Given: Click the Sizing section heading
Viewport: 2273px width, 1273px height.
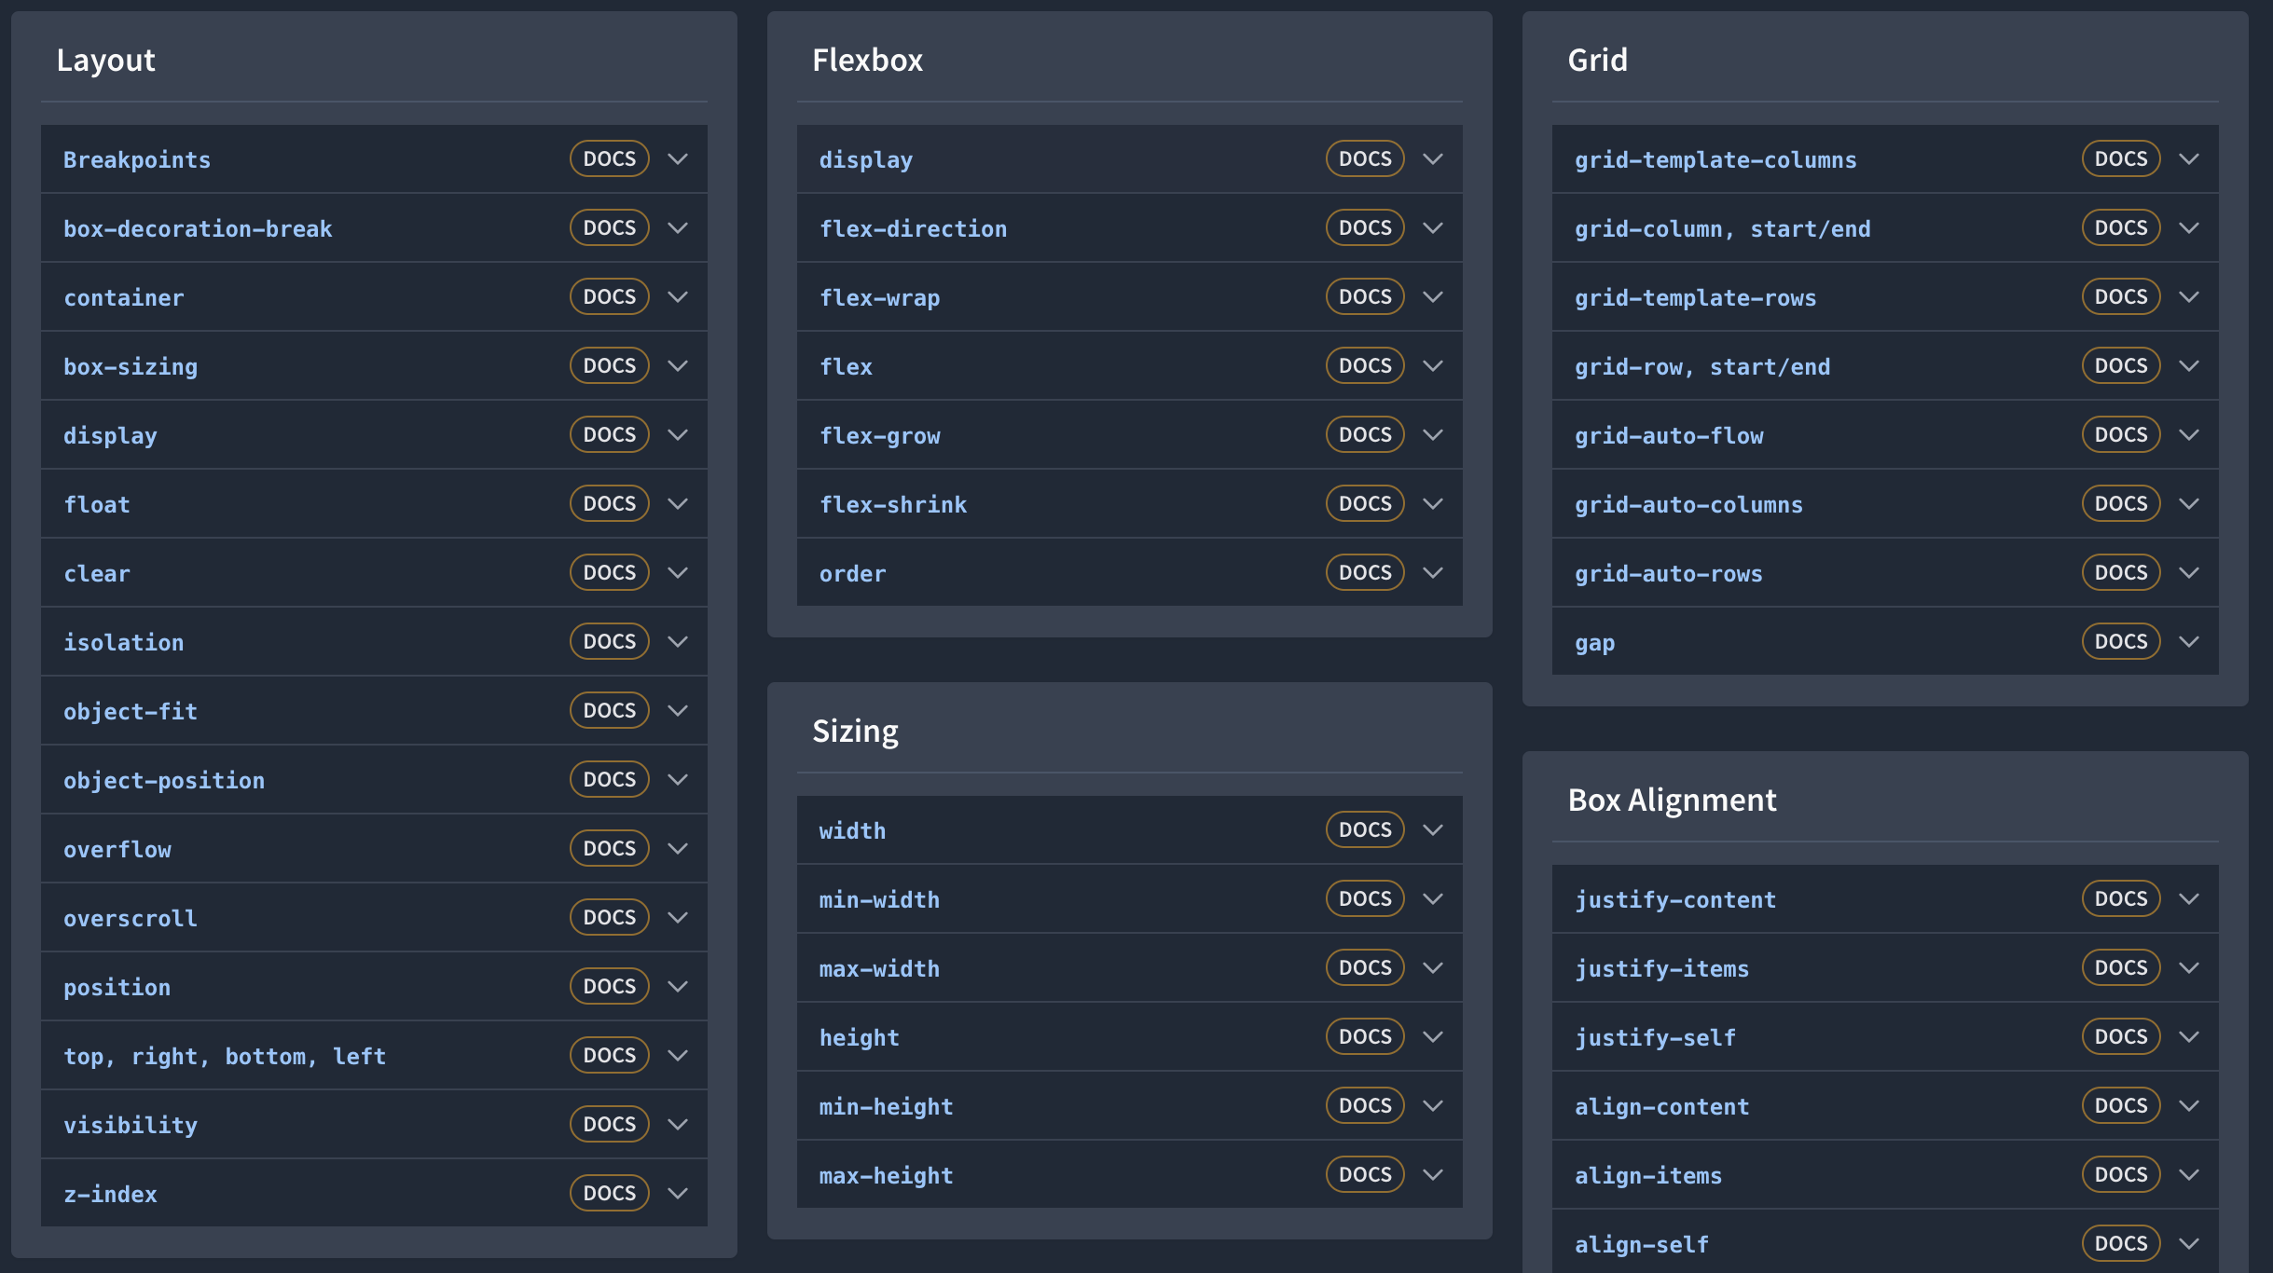Looking at the screenshot, I should coord(855,731).
